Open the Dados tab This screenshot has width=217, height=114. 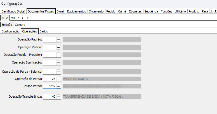click(x=44, y=31)
